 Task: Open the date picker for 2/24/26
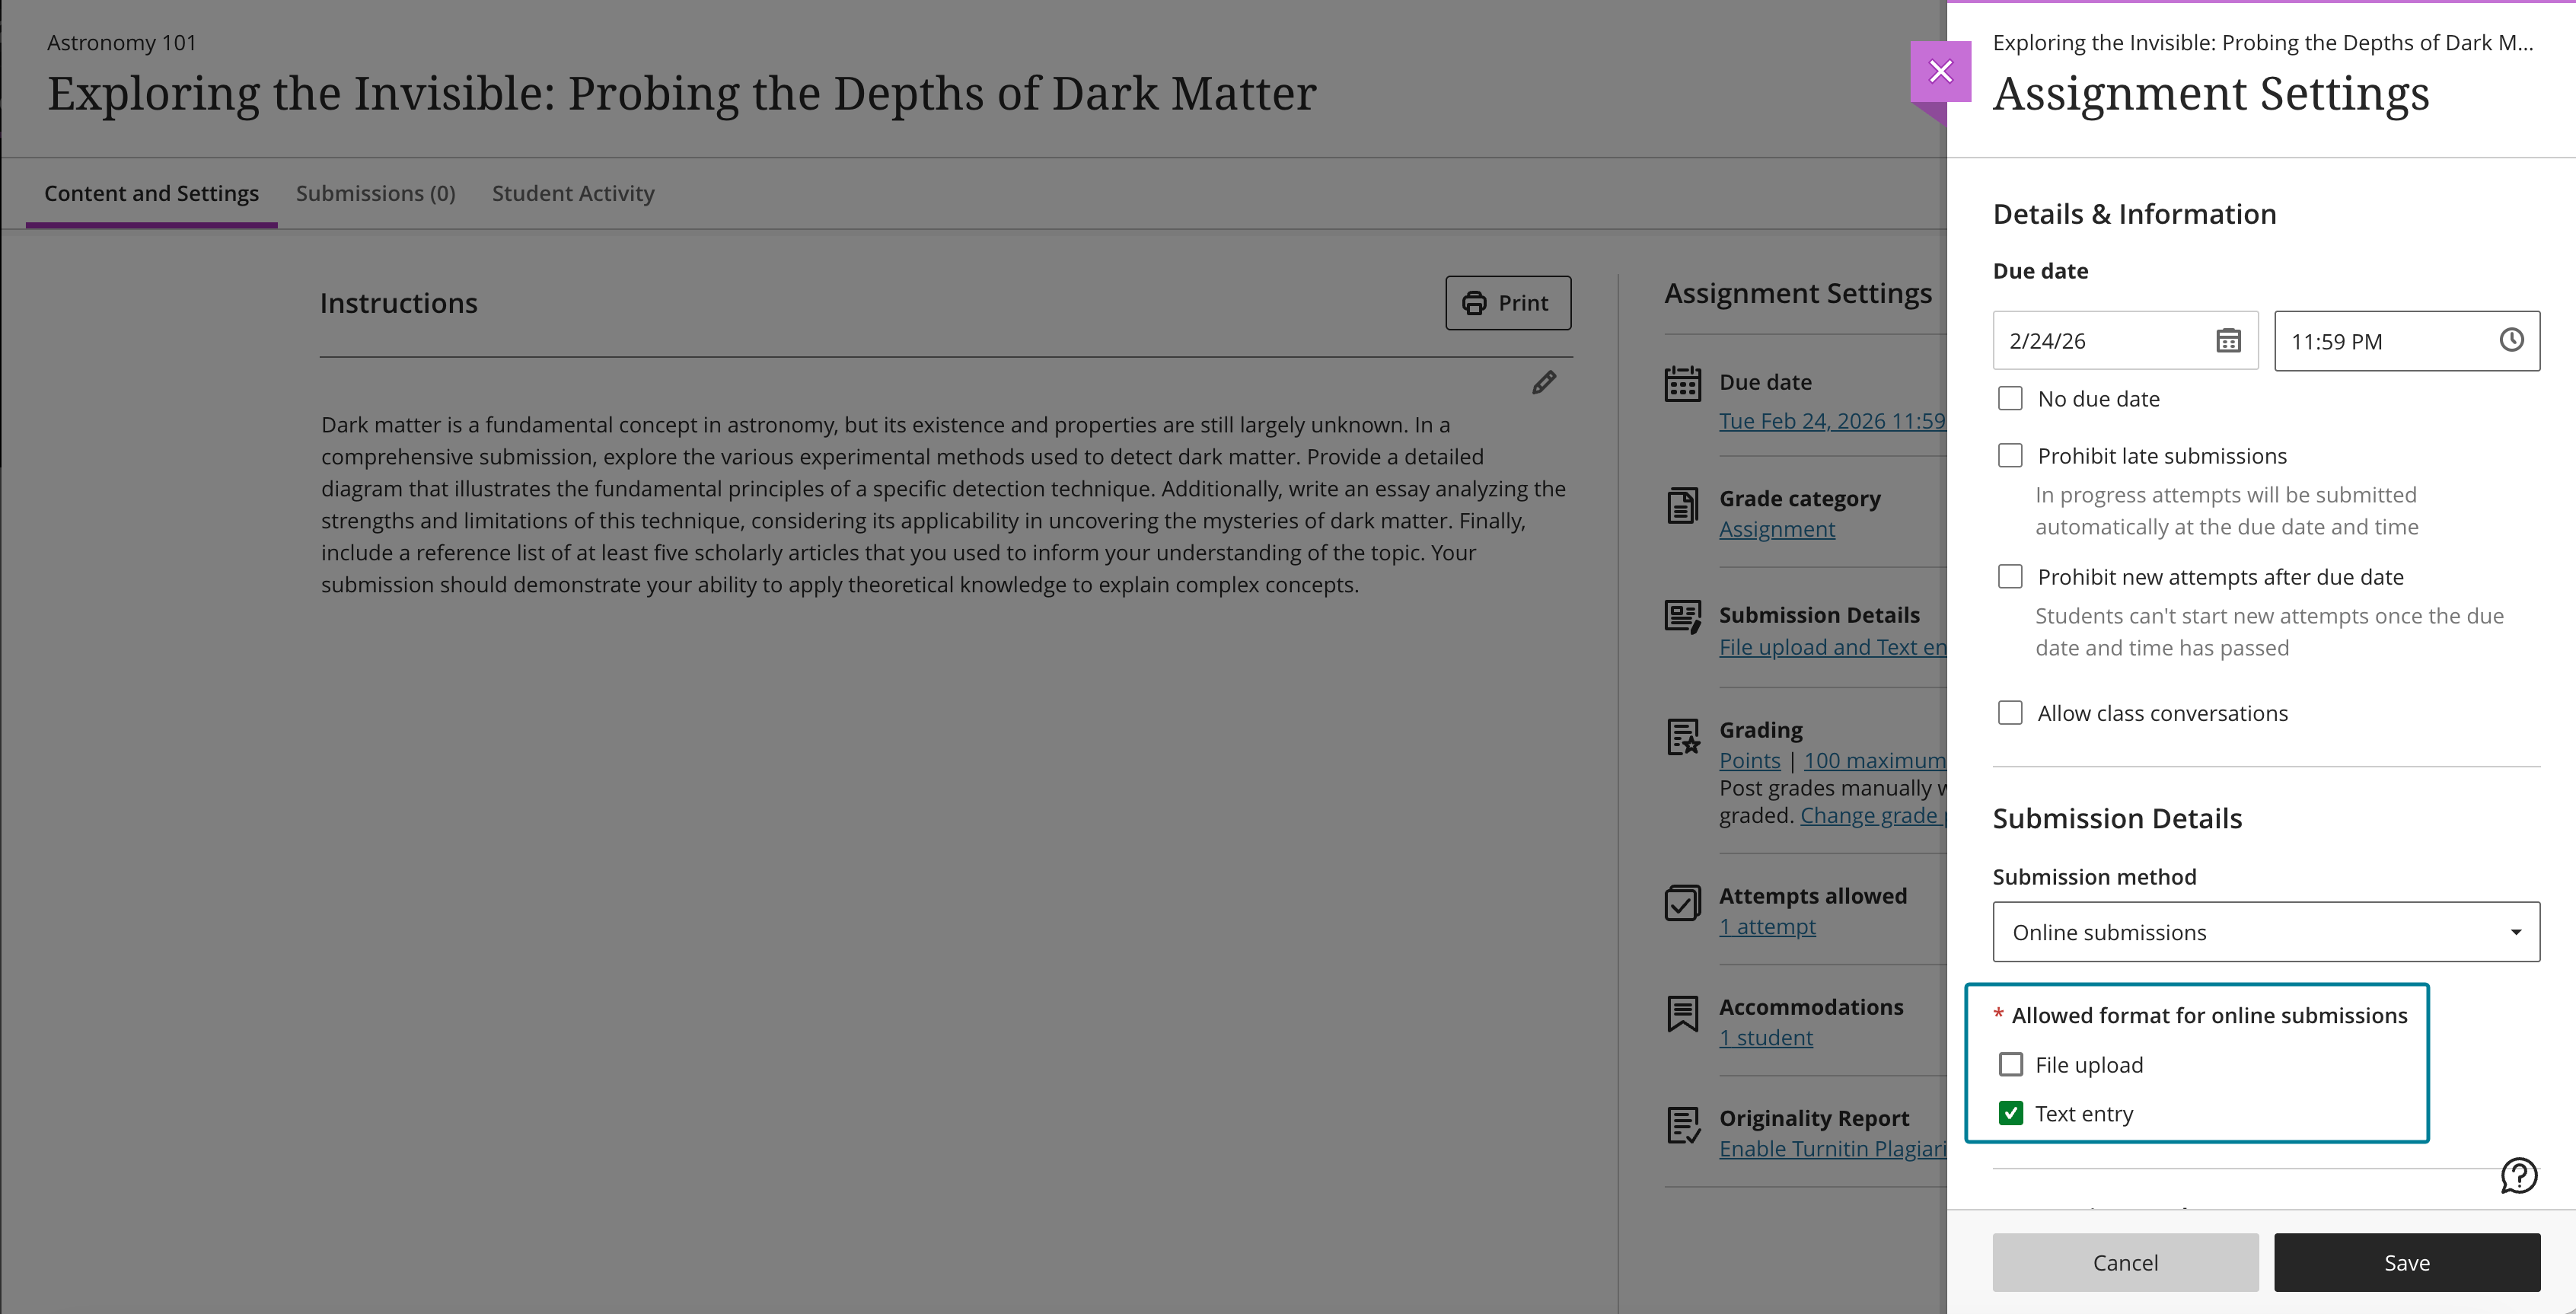point(2228,340)
